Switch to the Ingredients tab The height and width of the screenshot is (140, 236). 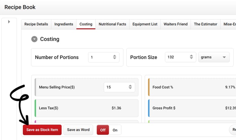coord(64,24)
